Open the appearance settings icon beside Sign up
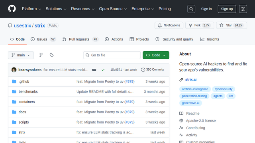Viewport: 255px width, 143px height. tap(243, 9)
